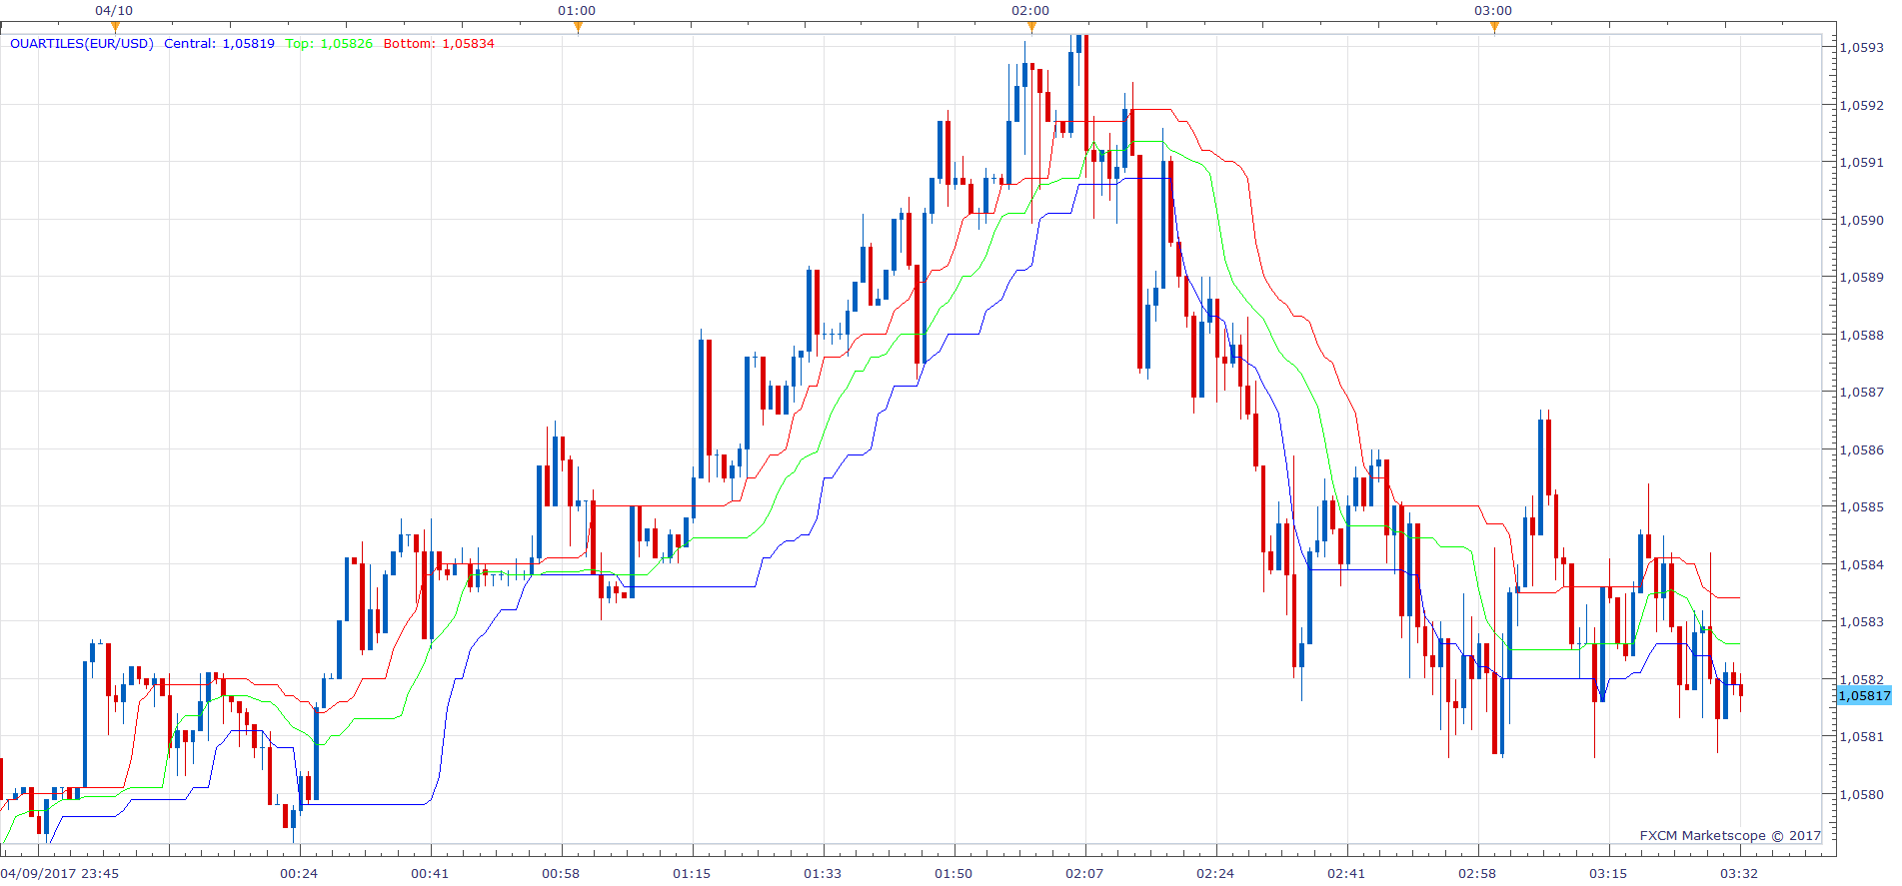Click the 01:00 text on top time scale
Screen dimensions: 1902x886
point(577,10)
